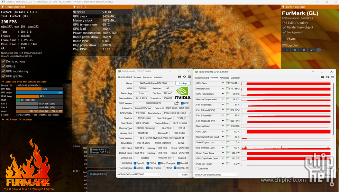
Task: Click GPU-Z app icon in Graphics Card title bar
Action: (119, 71)
